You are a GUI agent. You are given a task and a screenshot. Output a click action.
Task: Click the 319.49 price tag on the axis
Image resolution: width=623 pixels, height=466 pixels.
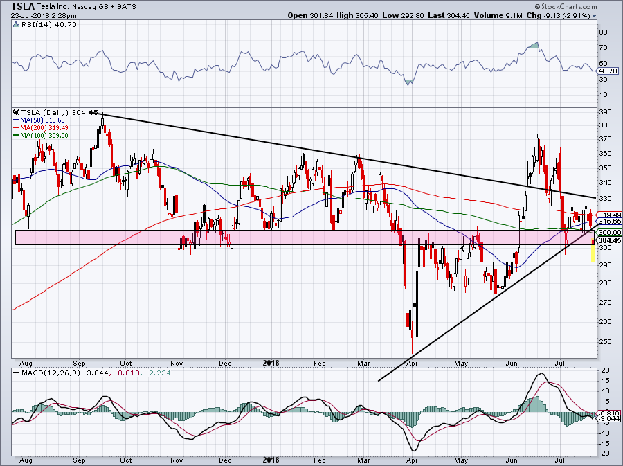609,215
